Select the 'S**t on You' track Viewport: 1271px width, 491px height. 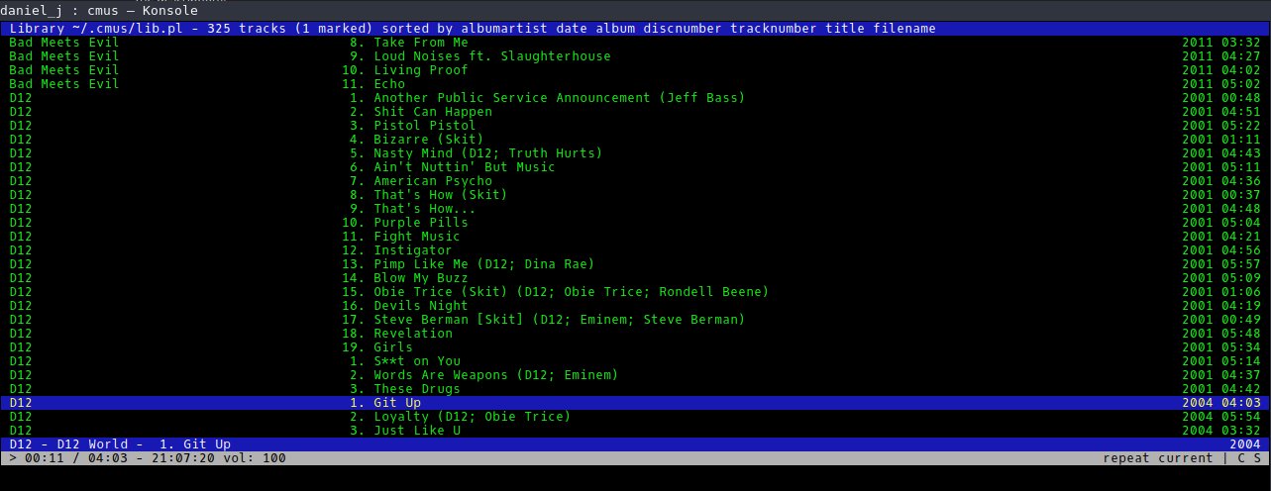coord(635,361)
